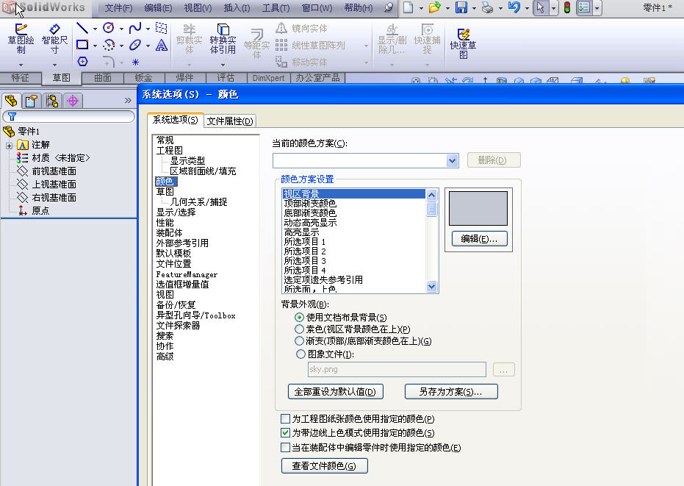Pick the Circle sketch tool
Screen dimensions: 684x486
tap(109, 29)
